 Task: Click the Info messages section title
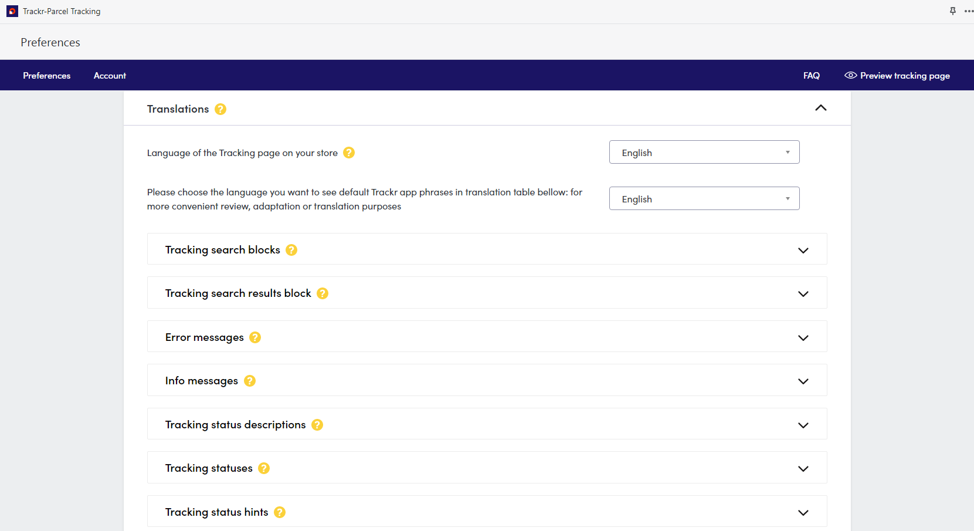point(202,381)
